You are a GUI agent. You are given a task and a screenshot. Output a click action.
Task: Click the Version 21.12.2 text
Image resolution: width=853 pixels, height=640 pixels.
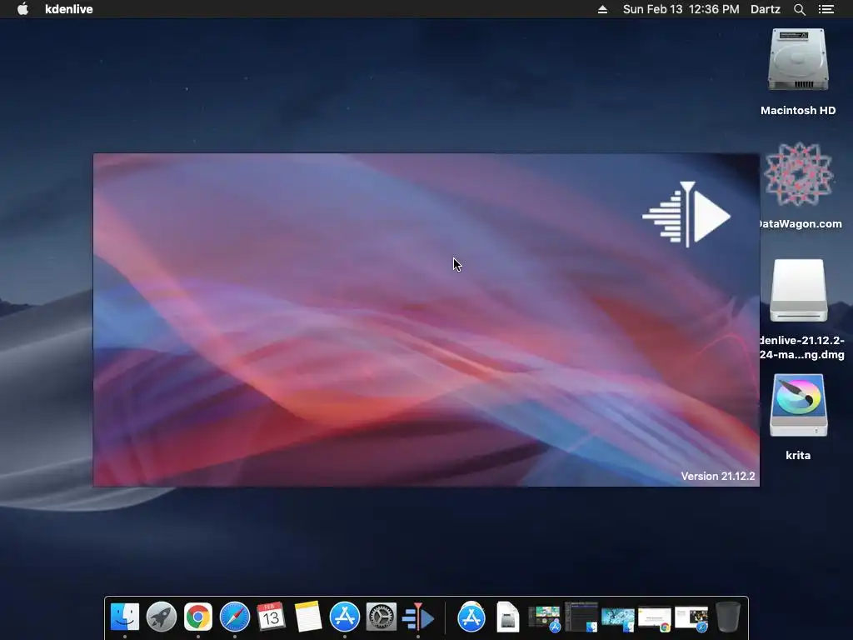coord(717,476)
